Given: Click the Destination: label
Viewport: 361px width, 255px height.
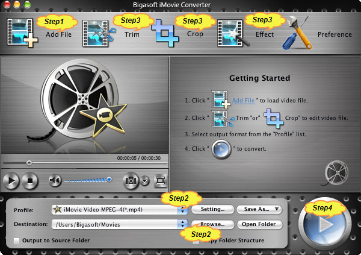Looking at the screenshot, I should coord(31,224).
